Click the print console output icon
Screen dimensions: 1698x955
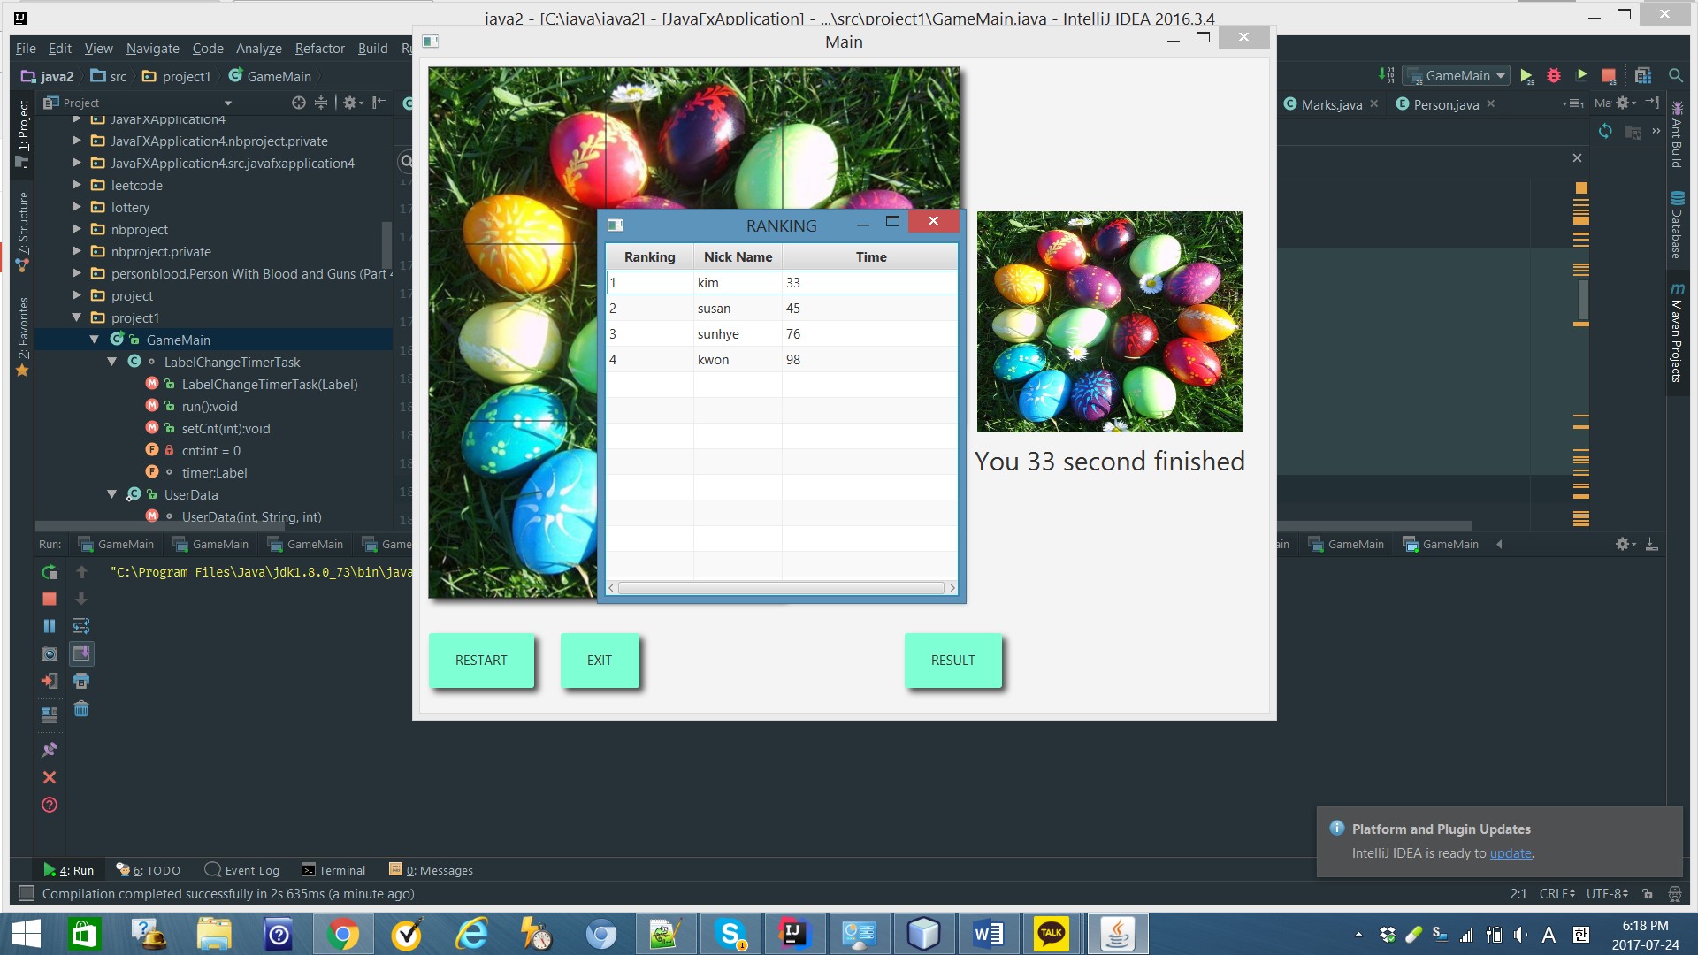[81, 681]
